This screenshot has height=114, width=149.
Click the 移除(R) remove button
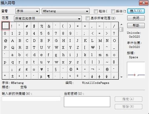(x=128, y=106)
